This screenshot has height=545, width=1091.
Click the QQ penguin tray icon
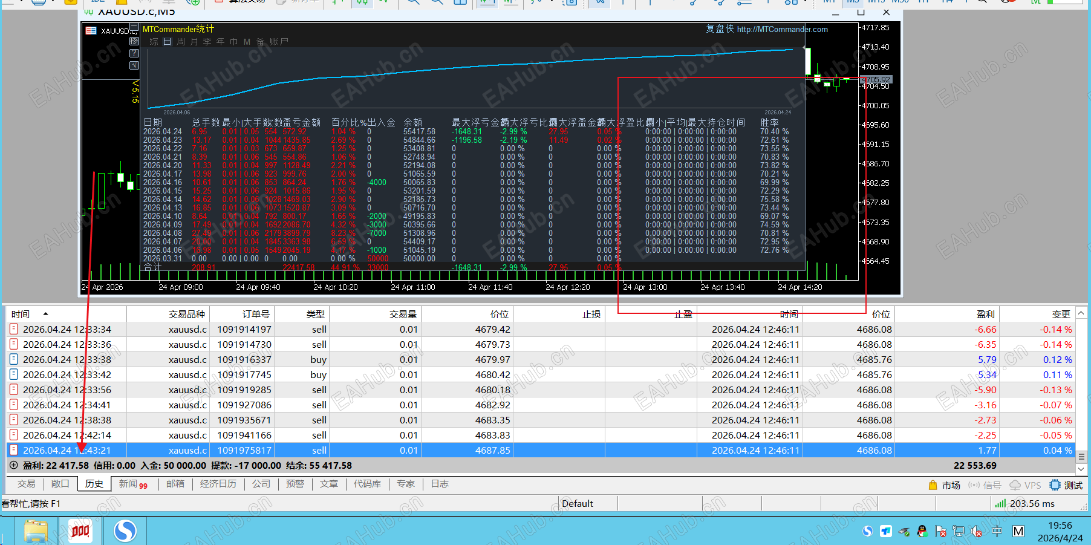pyautogui.click(x=922, y=531)
